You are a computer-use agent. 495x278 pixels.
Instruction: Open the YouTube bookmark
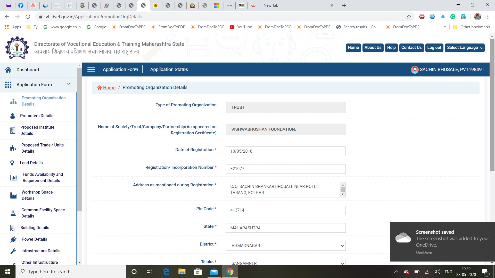pos(241,27)
